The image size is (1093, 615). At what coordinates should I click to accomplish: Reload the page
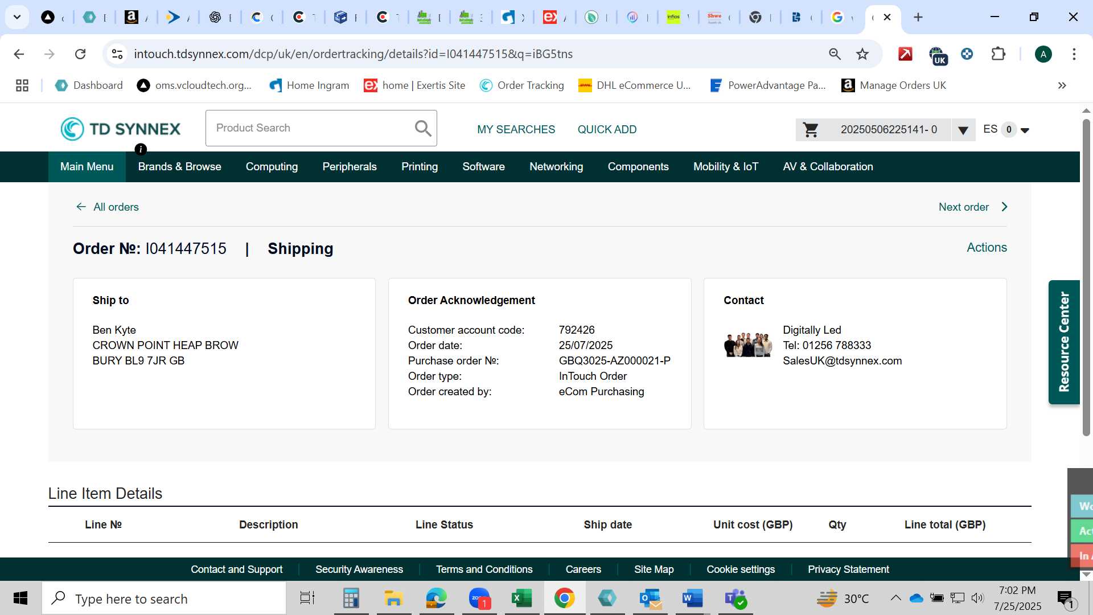pos(80,54)
